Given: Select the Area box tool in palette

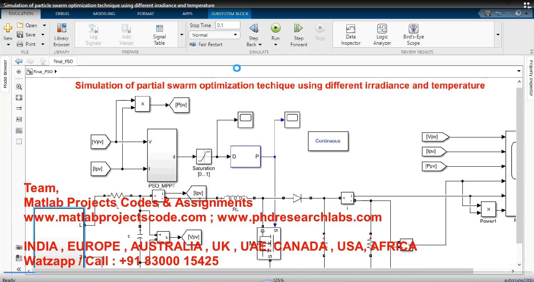Looking at the screenshot, I should click(x=19, y=142).
